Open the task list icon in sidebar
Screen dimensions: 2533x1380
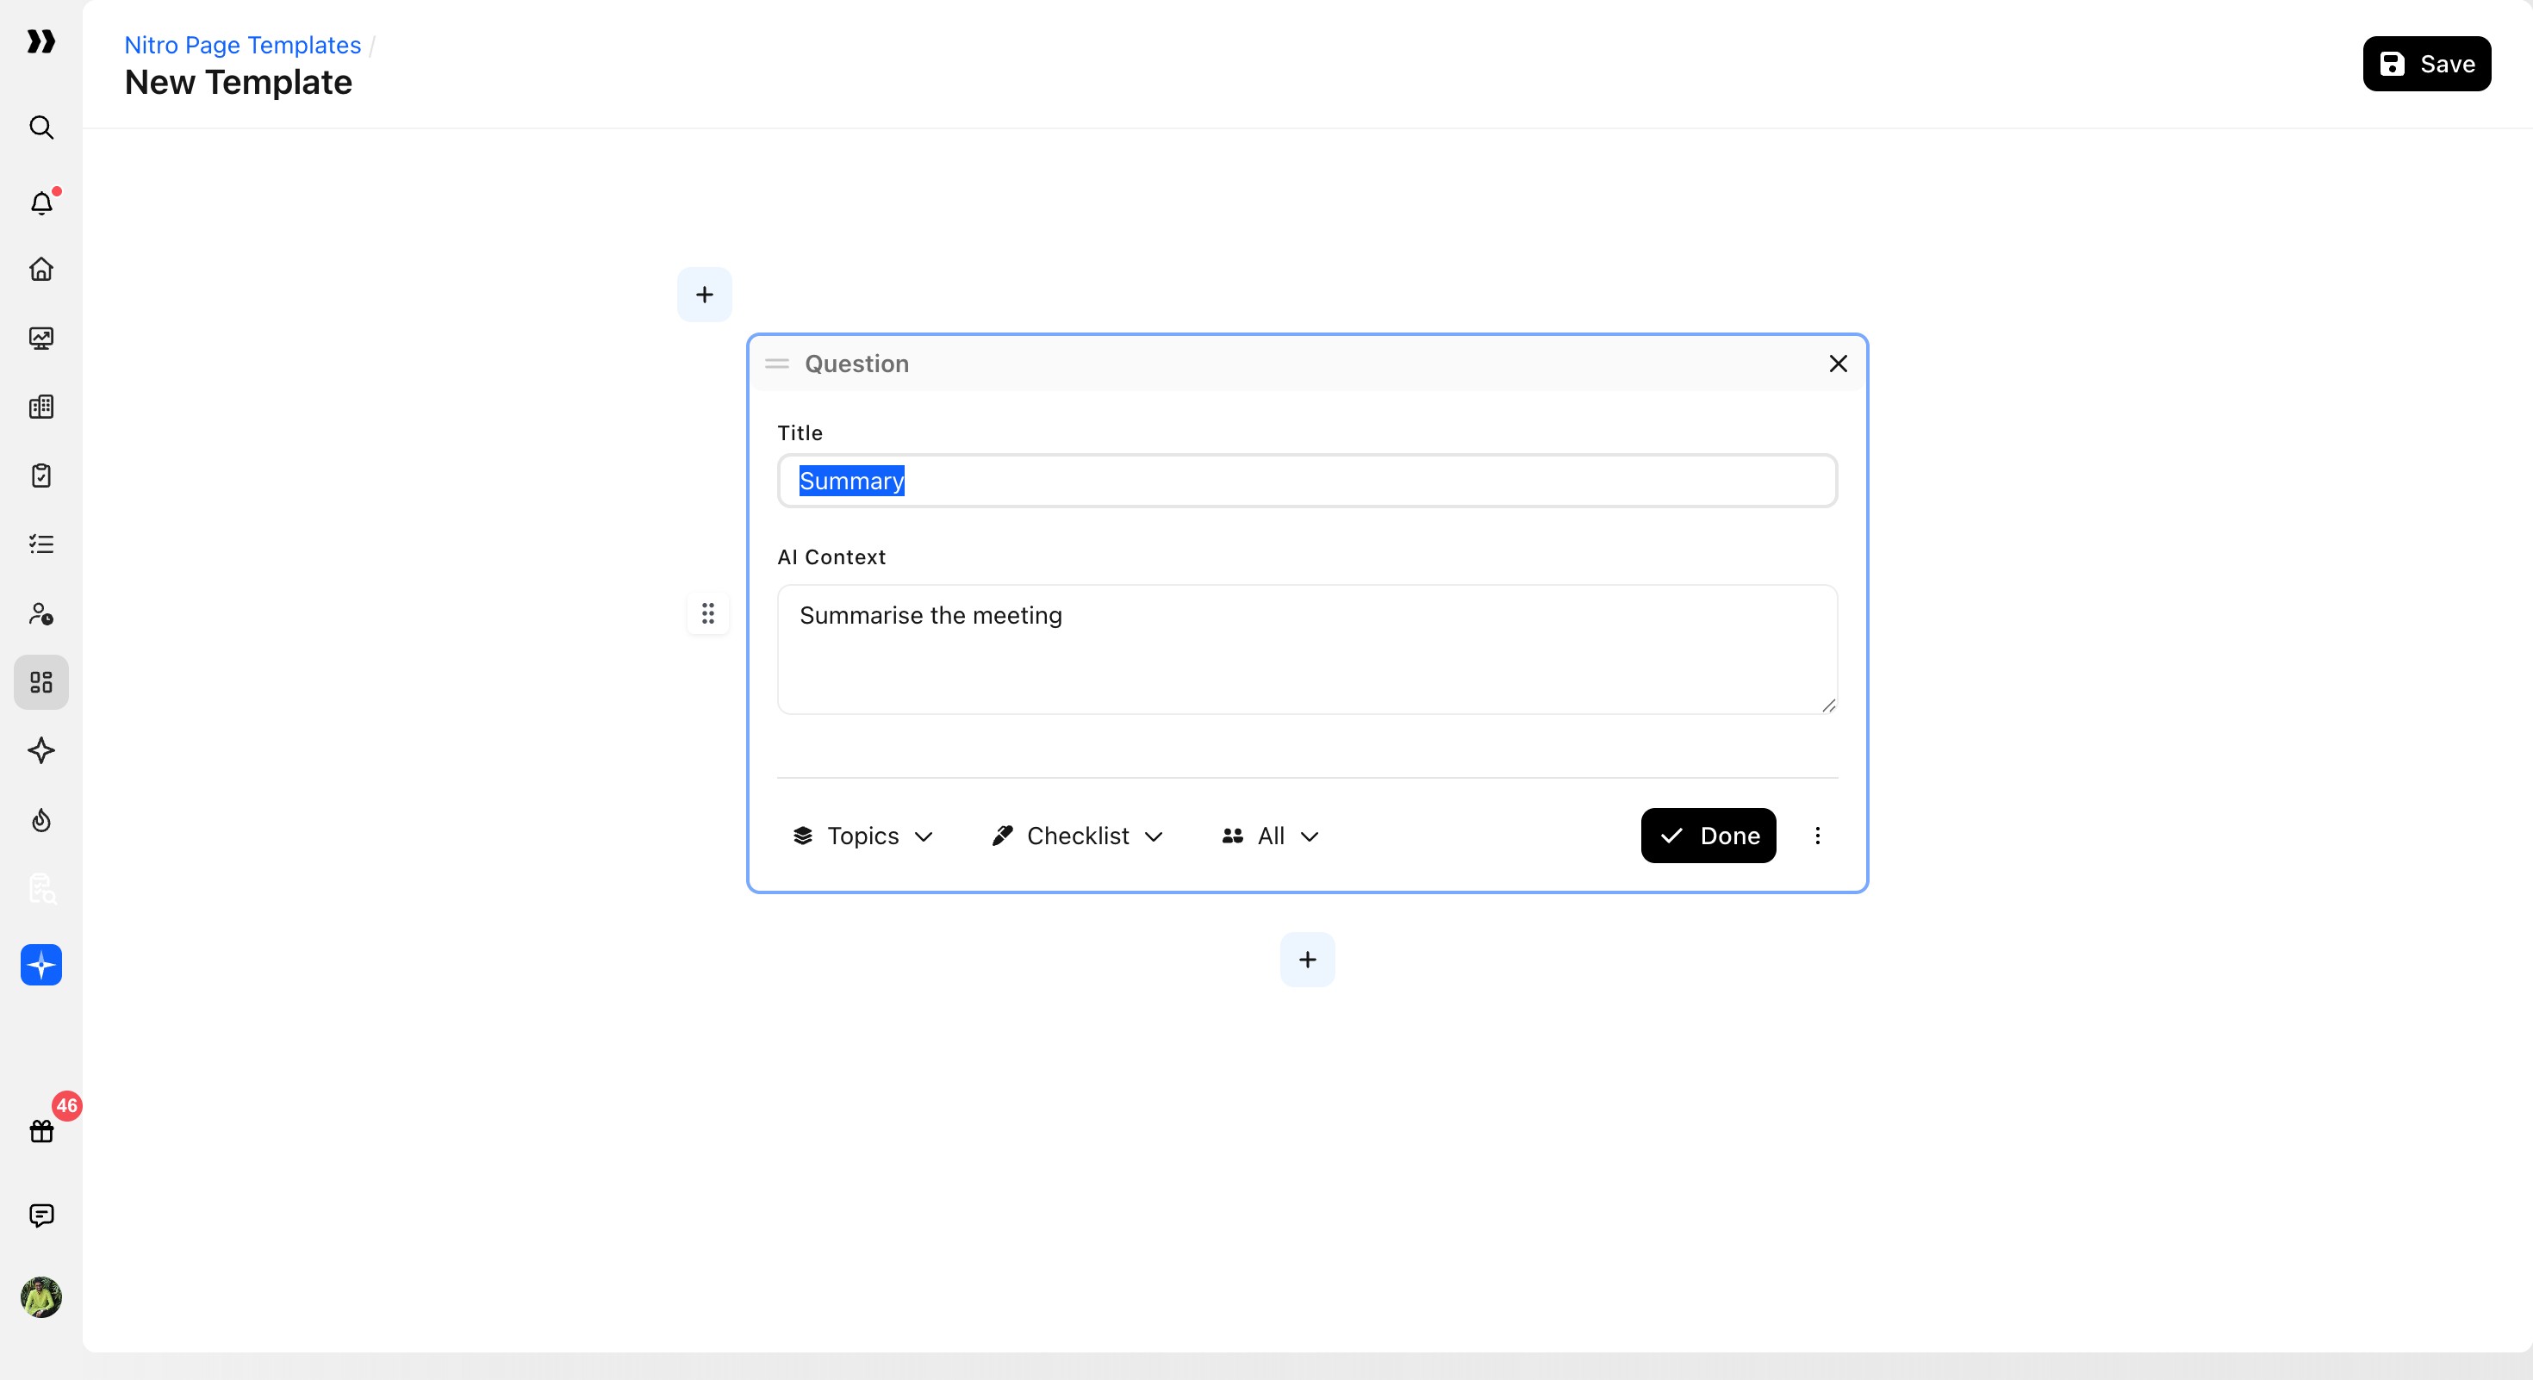[x=40, y=544]
